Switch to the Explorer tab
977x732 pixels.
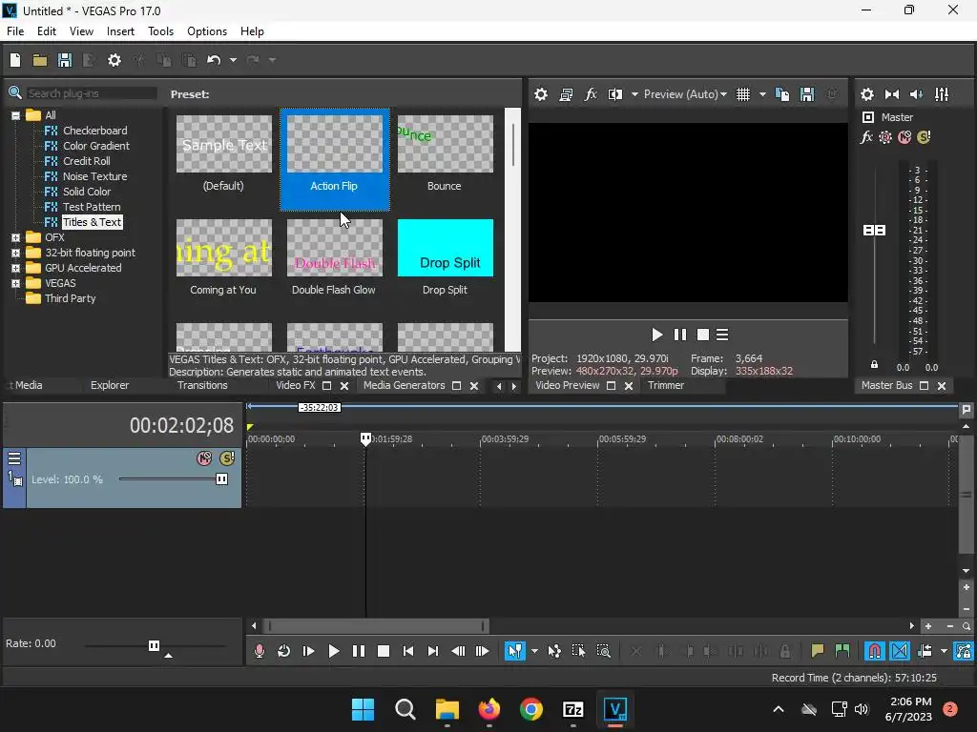110,385
